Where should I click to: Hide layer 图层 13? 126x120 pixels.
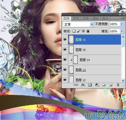click(x=65, y=70)
